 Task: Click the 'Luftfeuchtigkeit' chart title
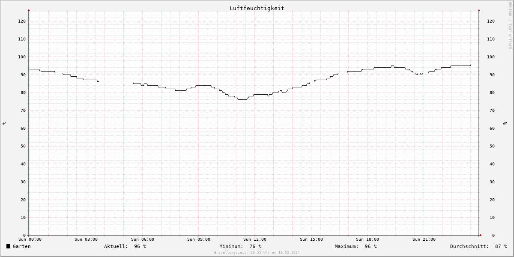pyautogui.click(x=257, y=8)
